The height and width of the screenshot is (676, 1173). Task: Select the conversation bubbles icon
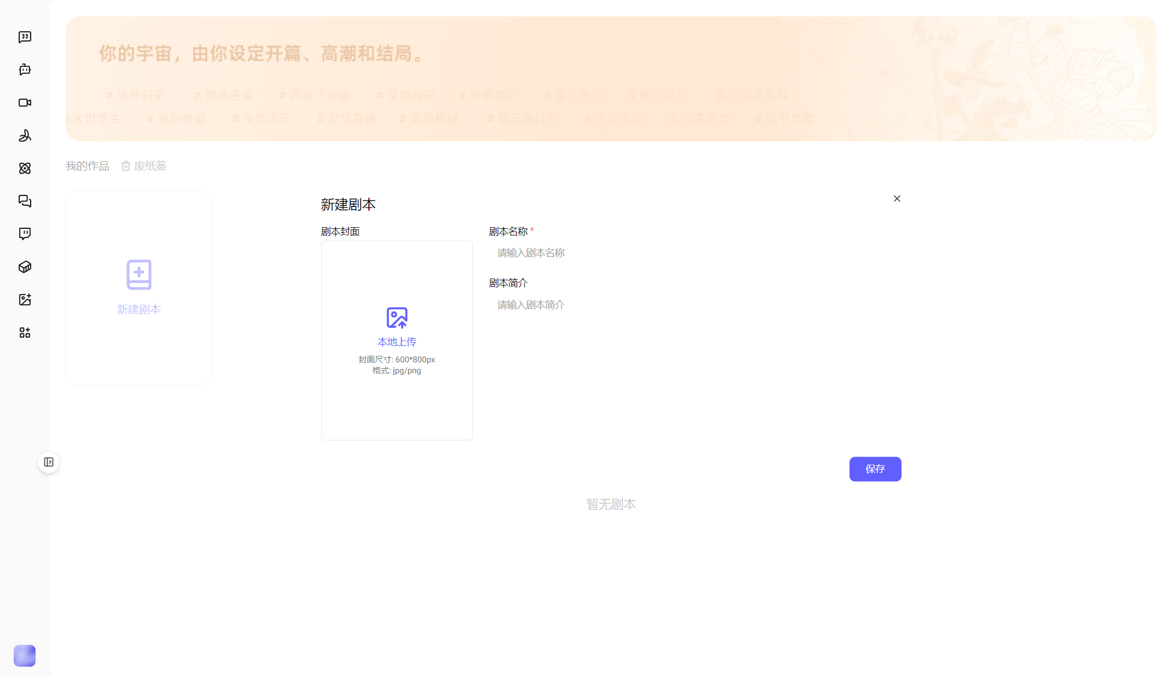[x=25, y=201]
